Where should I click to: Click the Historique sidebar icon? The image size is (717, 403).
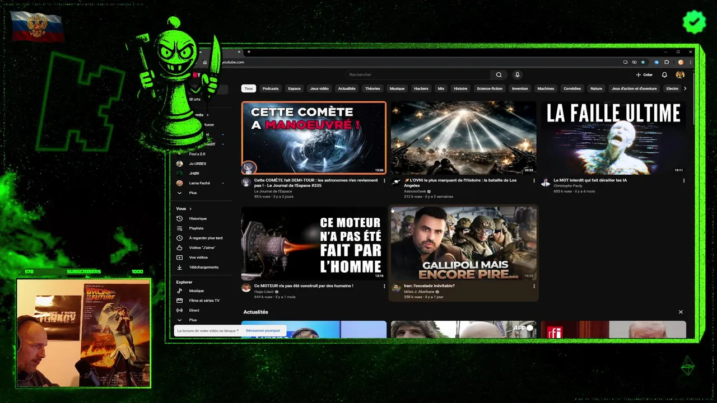coord(180,218)
